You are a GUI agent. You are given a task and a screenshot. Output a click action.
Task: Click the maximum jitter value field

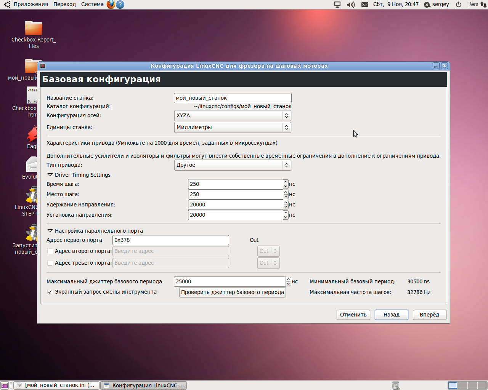(x=230, y=281)
